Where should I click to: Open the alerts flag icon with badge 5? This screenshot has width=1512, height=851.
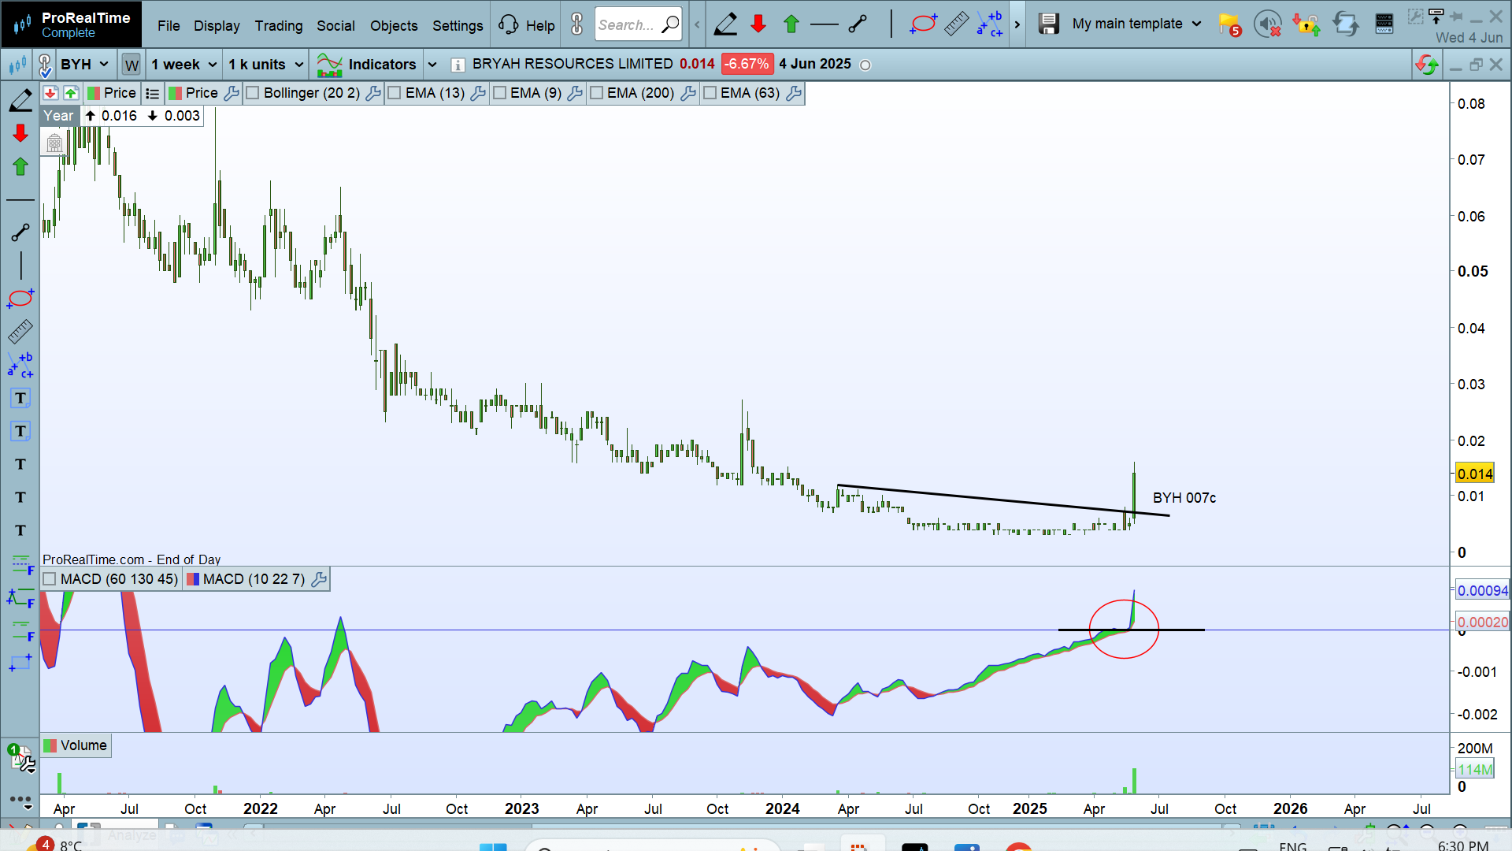coord(1229,25)
